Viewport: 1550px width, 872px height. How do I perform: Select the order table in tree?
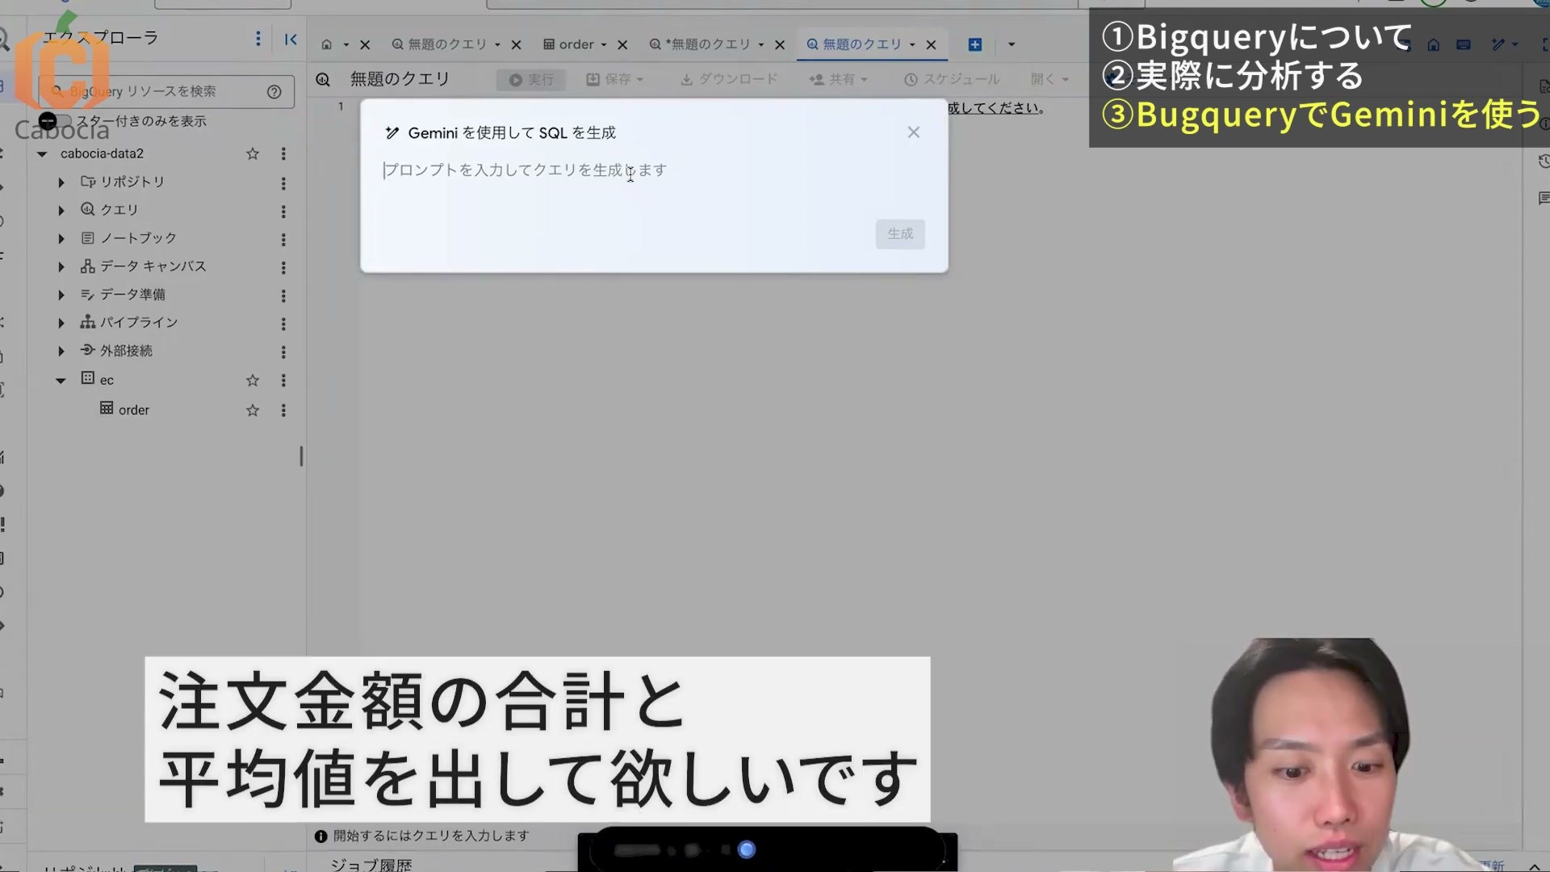[134, 410]
